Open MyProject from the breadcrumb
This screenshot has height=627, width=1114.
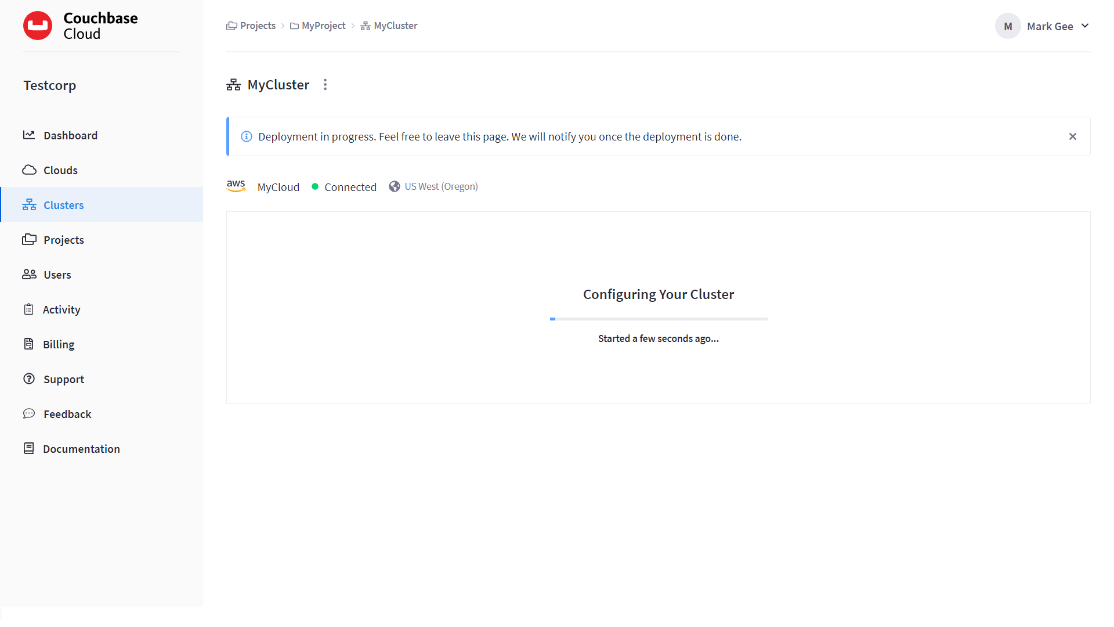pyautogui.click(x=323, y=26)
